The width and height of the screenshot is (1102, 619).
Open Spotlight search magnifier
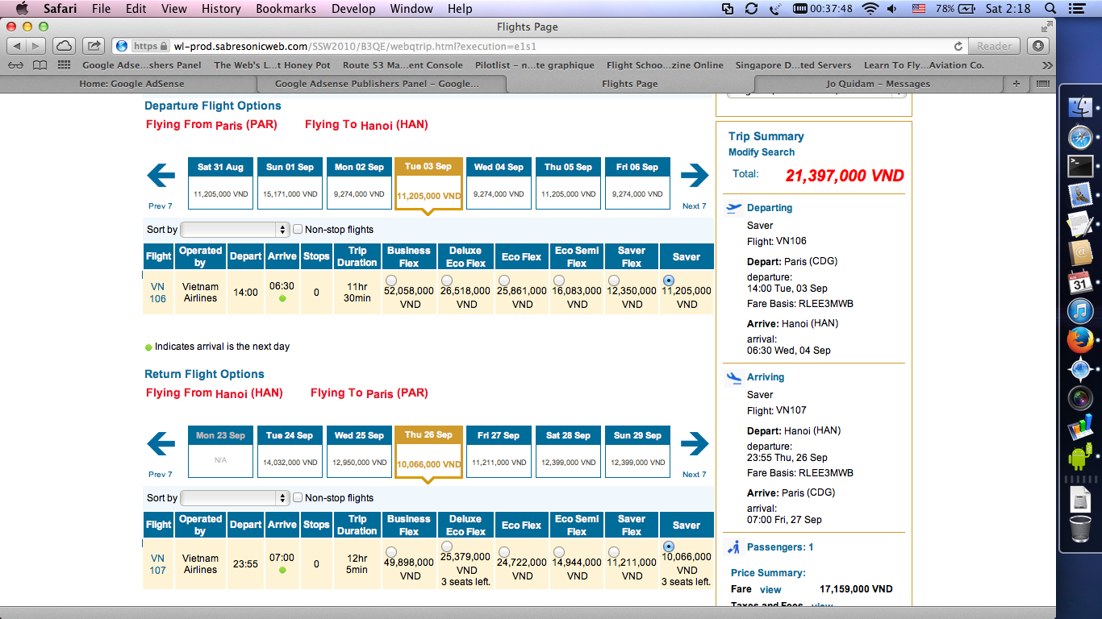click(x=1051, y=9)
